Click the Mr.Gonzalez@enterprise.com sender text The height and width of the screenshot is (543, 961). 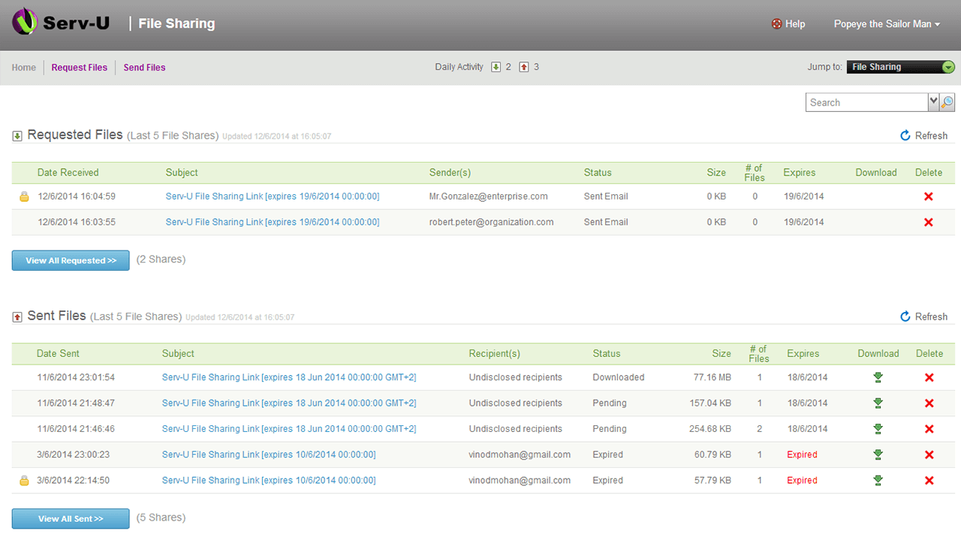(489, 196)
